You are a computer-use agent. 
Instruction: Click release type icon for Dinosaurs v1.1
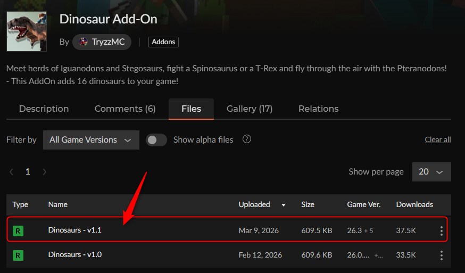18,231
